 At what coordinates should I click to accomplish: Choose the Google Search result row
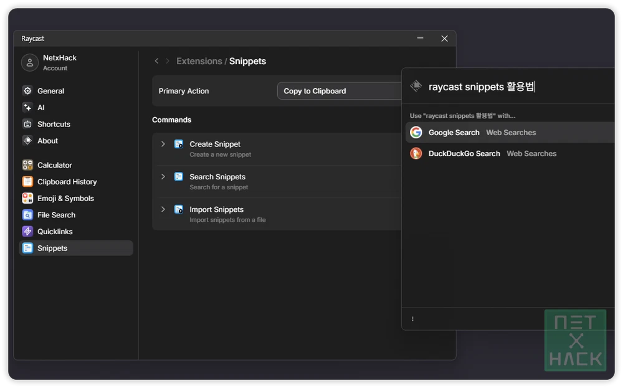510,132
